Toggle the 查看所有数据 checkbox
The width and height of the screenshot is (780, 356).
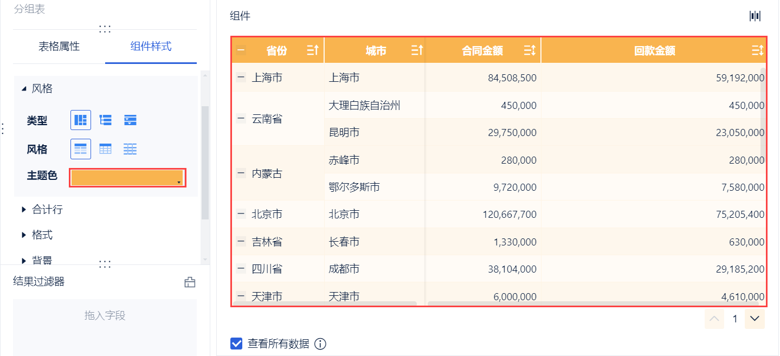(x=236, y=344)
